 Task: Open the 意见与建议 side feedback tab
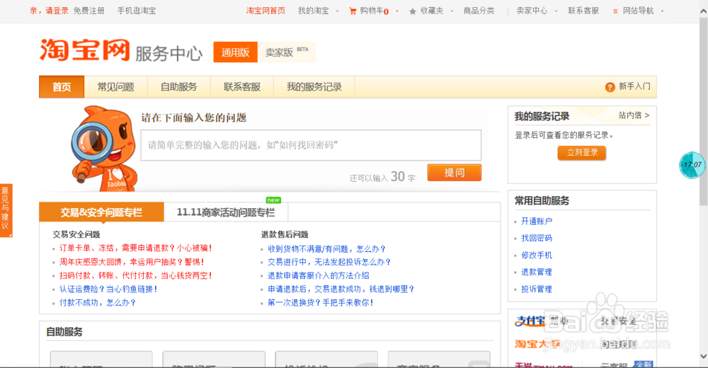pyautogui.click(x=6, y=210)
